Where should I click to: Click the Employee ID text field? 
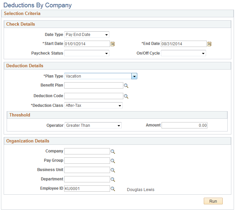coord(87,189)
